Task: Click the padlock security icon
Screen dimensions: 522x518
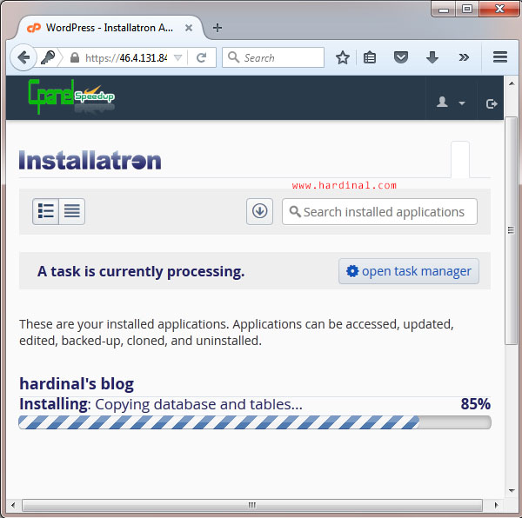Action: [75, 57]
